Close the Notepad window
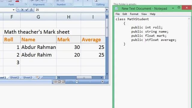This screenshot has width=192, height=108. [x=187, y=7]
